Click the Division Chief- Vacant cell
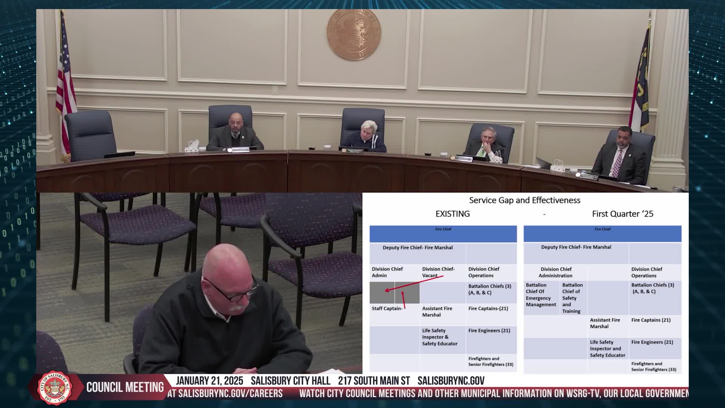This screenshot has height=408, width=725. click(443, 272)
